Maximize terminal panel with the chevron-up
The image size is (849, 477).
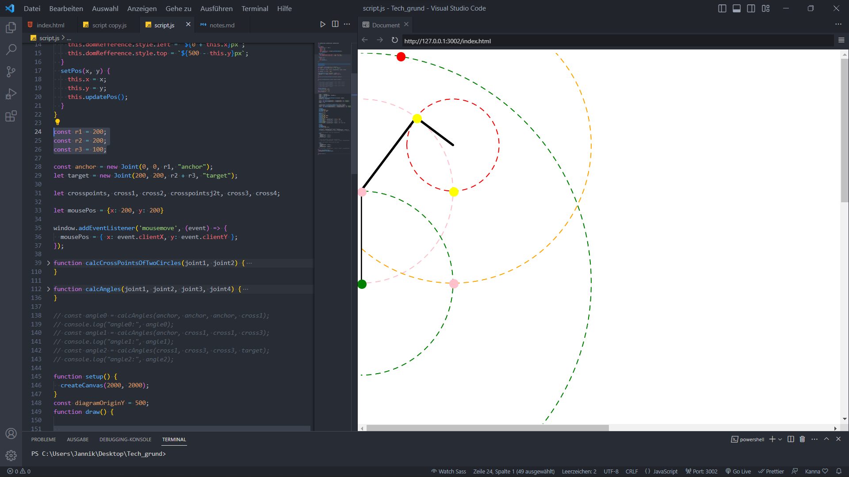pyautogui.click(x=826, y=439)
